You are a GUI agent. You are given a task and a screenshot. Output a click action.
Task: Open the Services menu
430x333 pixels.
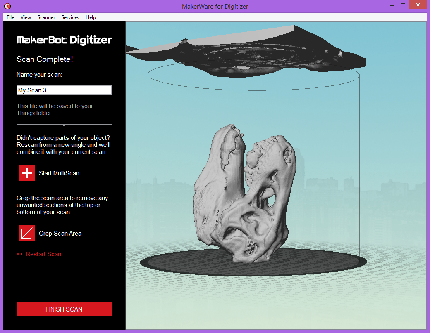click(x=70, y=17)
